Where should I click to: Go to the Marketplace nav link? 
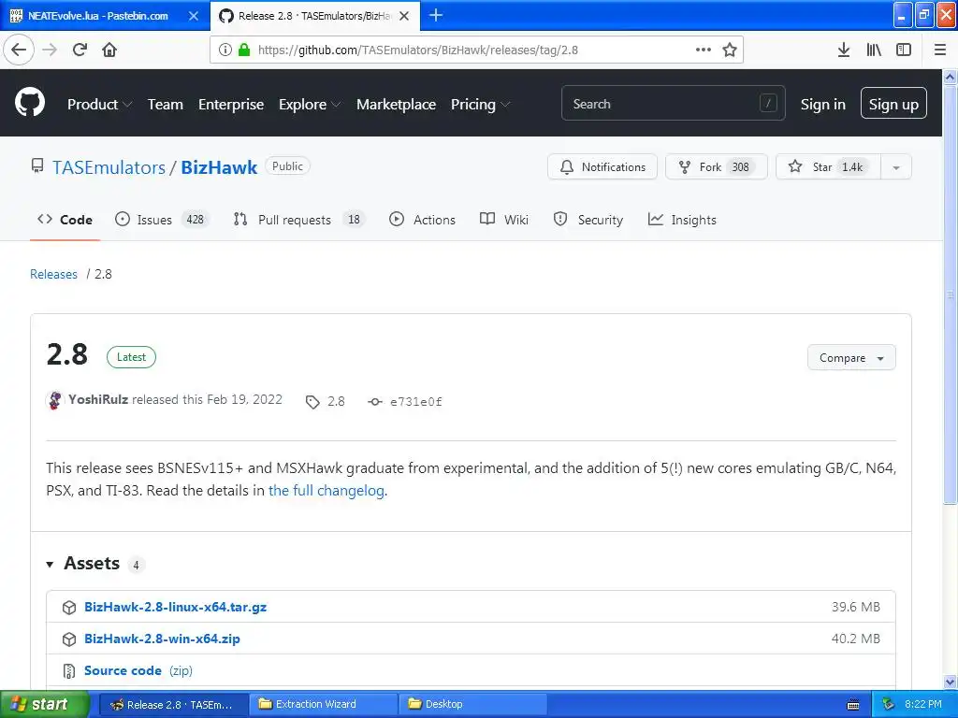coord(396,105)
